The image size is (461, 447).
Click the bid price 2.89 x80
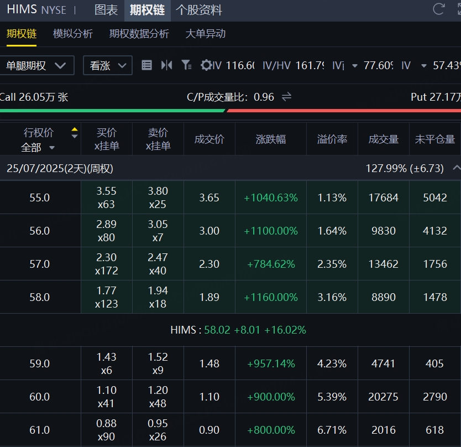click(x=107, y=231)
